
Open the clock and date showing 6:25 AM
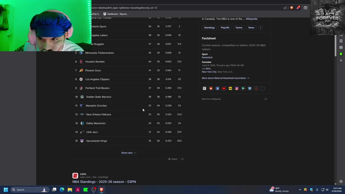(337, 190)
